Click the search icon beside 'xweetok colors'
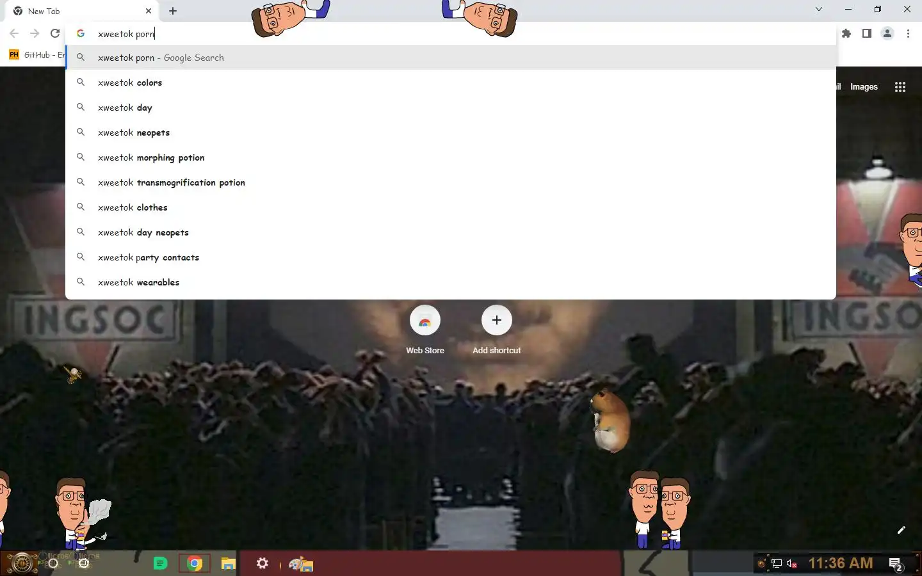Viewport: 922px width, 576px height. (x=81, y=82)
